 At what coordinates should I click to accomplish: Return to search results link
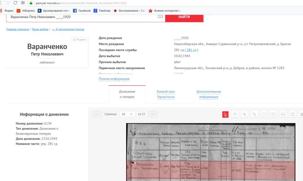click(x=68, y=29)
